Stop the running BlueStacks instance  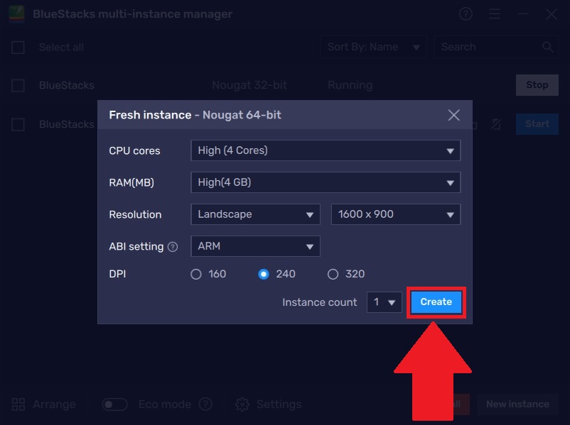point(537,85)
